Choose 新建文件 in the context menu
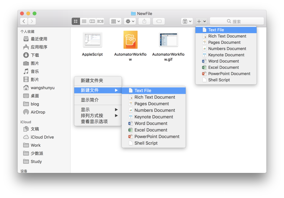 98,90
